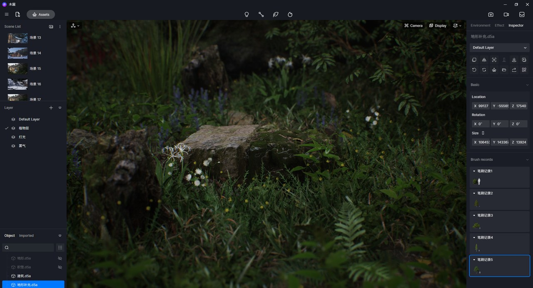
Task: Open the Default Layer dropdown
Action: [x=500, y=48]
